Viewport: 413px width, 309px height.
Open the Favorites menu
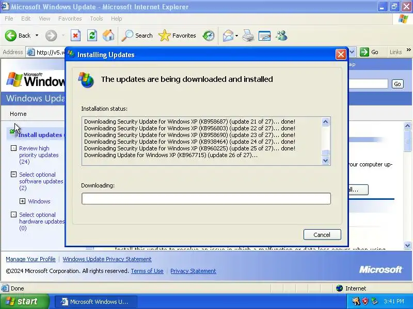[70, 19]
